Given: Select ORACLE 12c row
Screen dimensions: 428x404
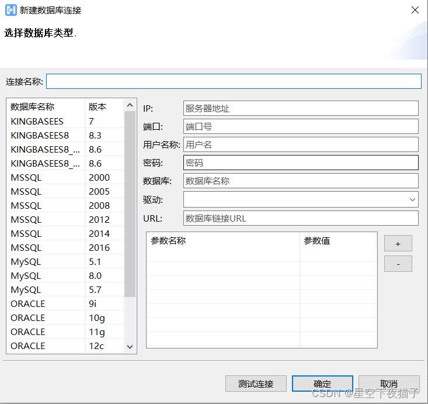Looking at the screenshot, I should click(x=65, y=346).
